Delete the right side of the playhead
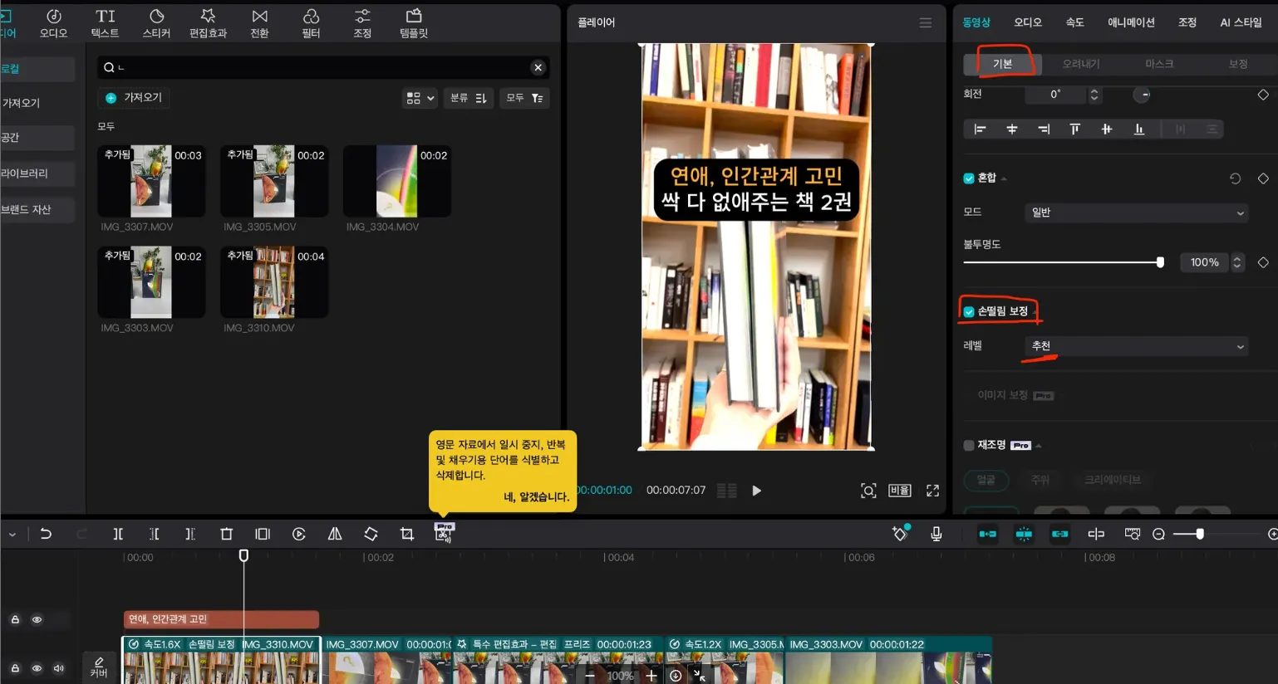1278x684 pixels. [190, 534]
